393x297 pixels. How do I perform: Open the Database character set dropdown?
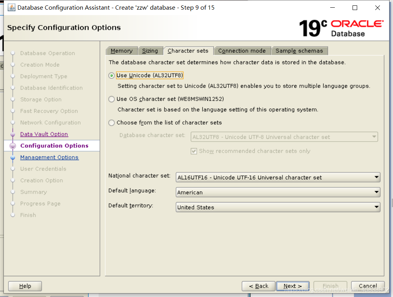pos(284,137)
